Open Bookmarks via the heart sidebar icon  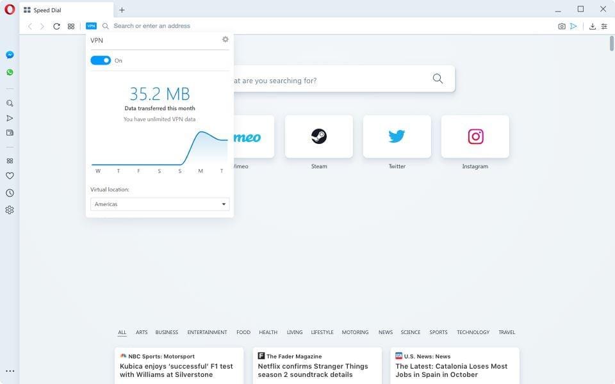tap(9, 175)
